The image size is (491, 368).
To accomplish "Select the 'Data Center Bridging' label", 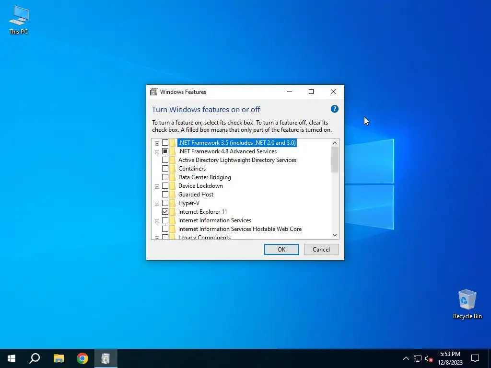I will tap(204, 177).
